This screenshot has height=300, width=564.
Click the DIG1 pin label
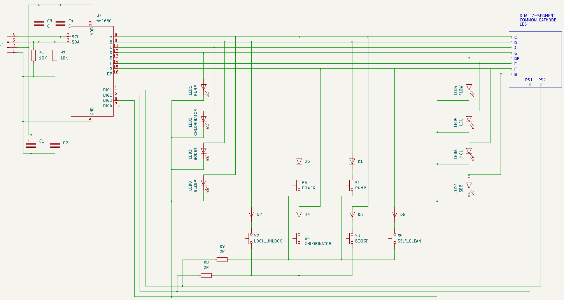coord(107,90)
